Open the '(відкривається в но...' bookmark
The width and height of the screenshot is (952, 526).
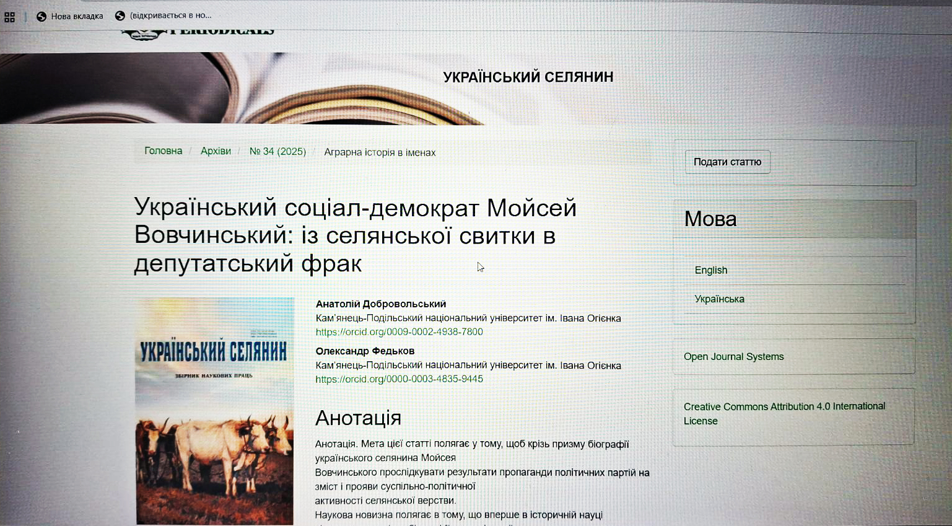[163, 15]
